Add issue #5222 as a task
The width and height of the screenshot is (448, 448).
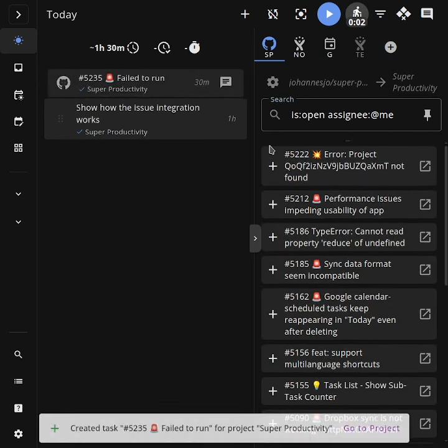pos(273,166)
